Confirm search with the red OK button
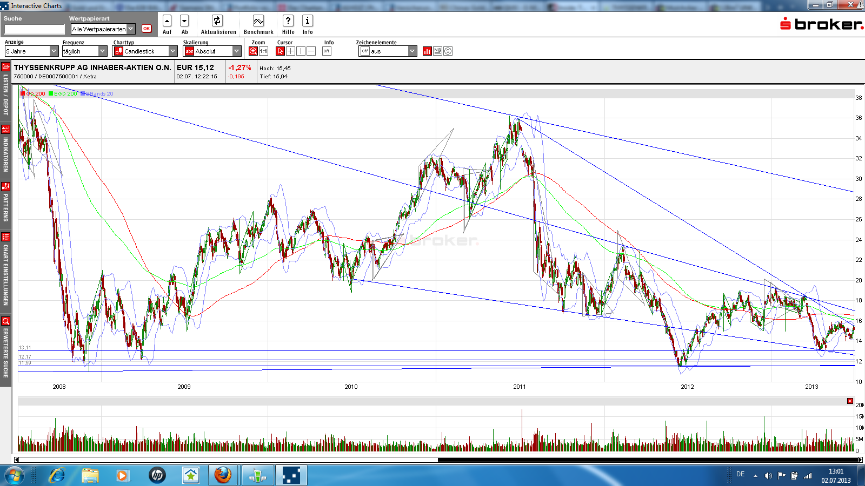The image size is (865, 486). (x=147, y=29)
